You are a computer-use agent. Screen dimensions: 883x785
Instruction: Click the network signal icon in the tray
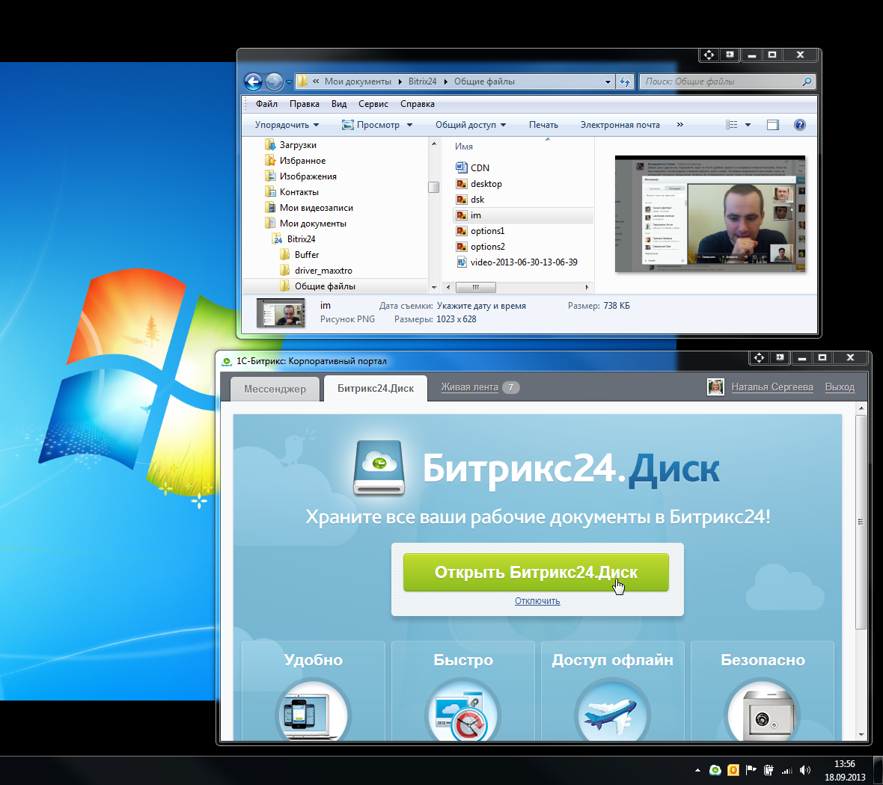(x=786, y=770)
